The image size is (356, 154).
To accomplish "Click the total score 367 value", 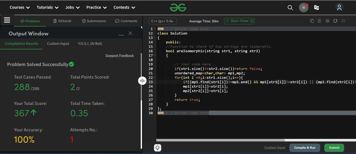I will click(22, 113).
